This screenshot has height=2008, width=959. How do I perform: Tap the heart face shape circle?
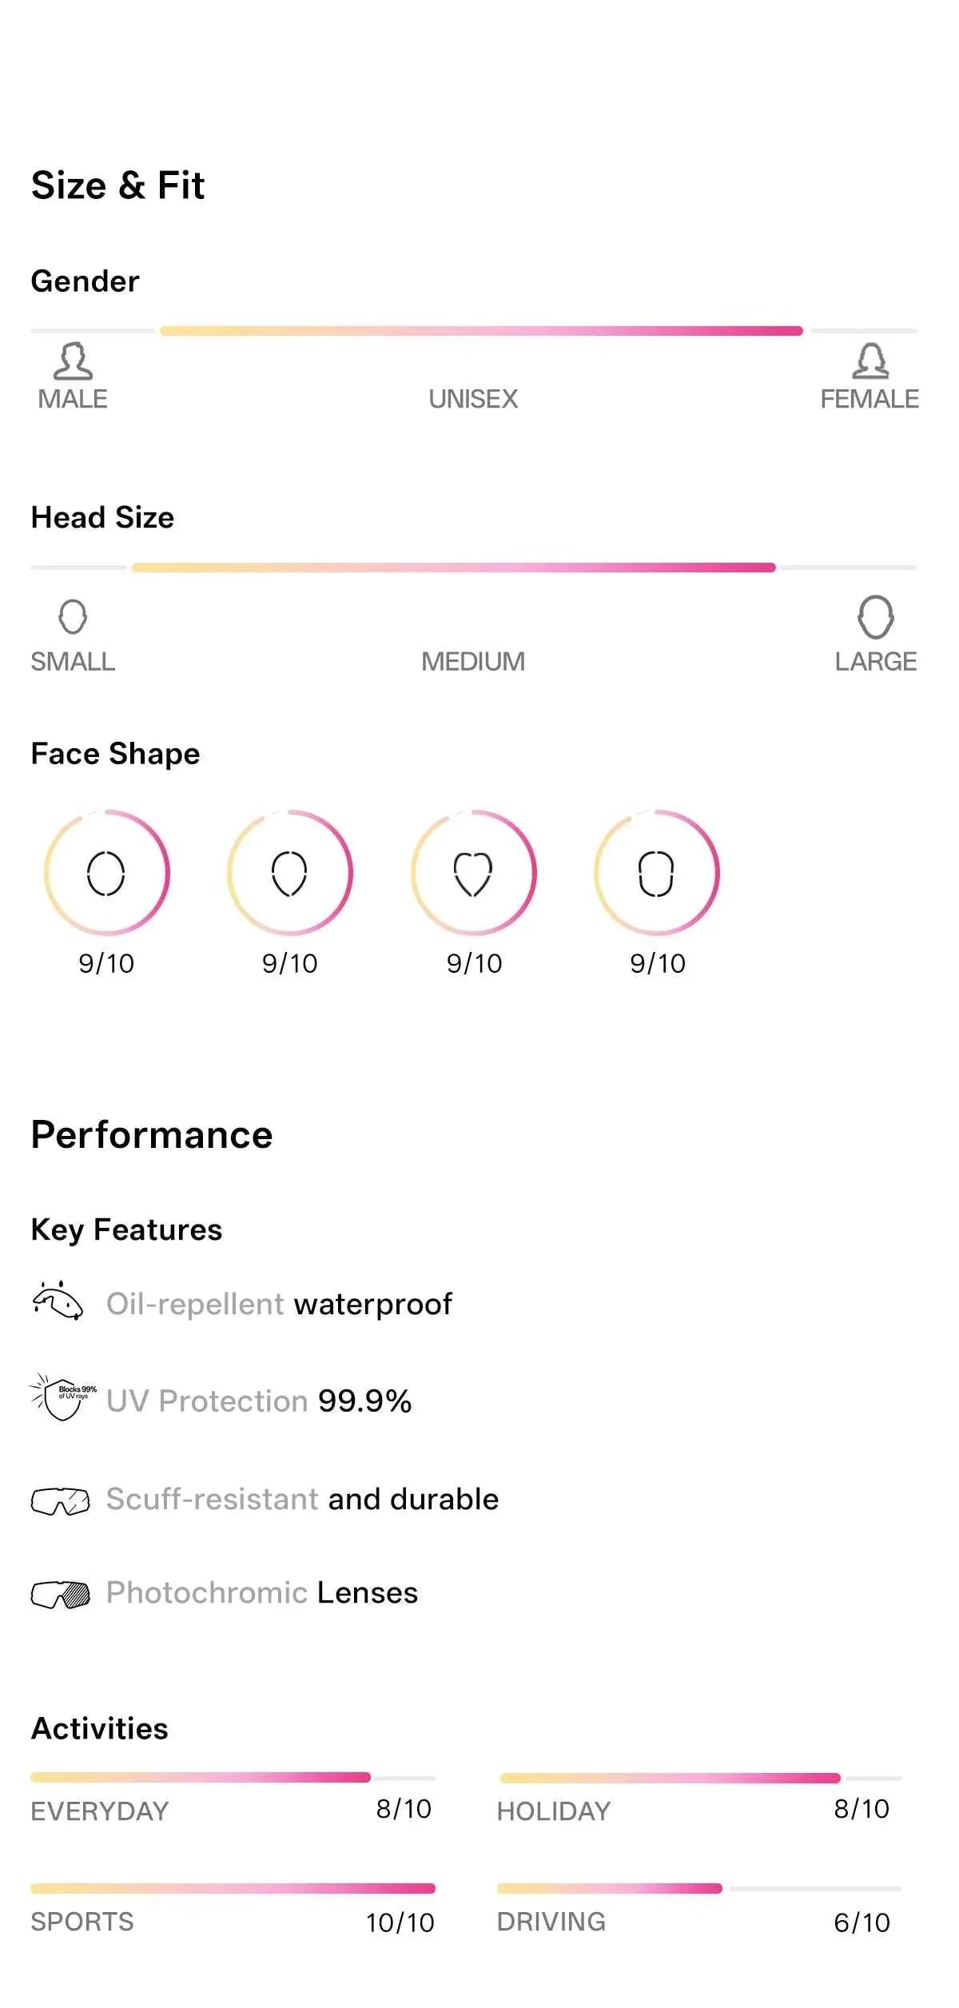click(x=473, y=873)
